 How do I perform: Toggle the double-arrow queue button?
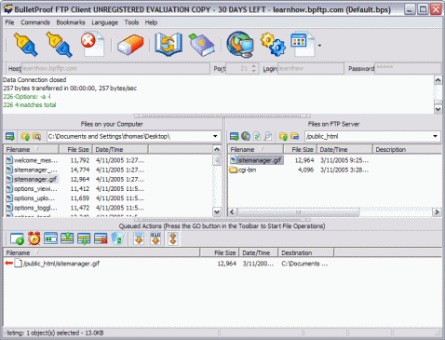tap(173, 238)
